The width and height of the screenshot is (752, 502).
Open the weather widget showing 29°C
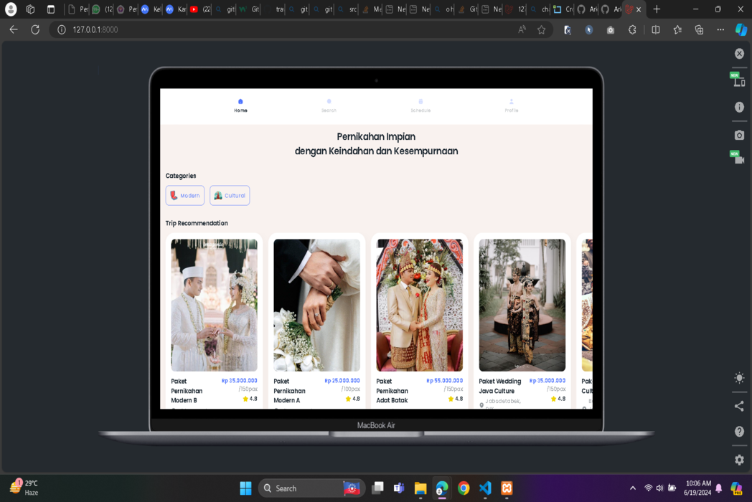click(x=24, y=488)
